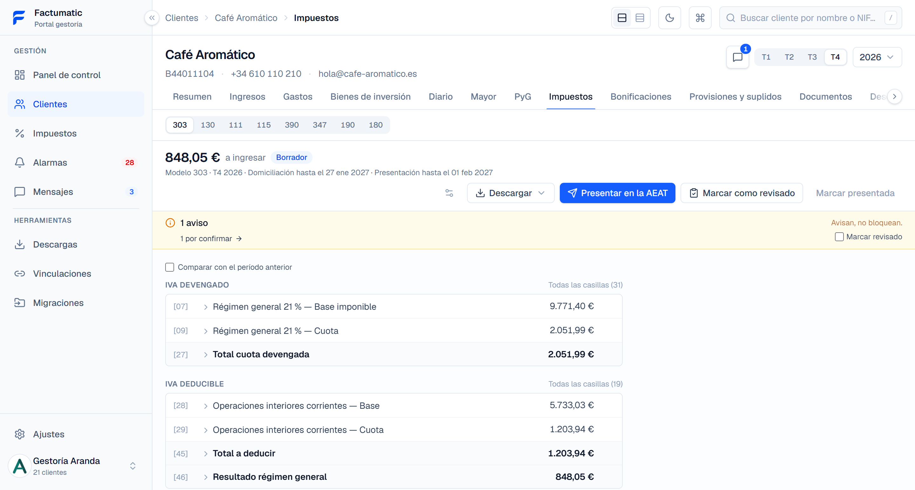Select the modelo 390 tab
The height and width of the screenshot is (490, 915).
[x=292, y=125]
